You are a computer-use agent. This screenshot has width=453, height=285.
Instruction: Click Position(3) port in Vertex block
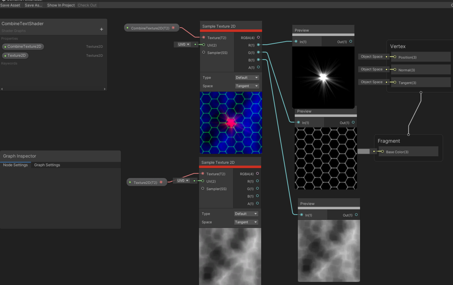(x=395, y=57)
